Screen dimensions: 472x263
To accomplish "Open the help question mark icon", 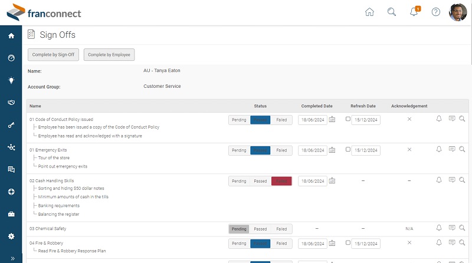I will (436, 12).
